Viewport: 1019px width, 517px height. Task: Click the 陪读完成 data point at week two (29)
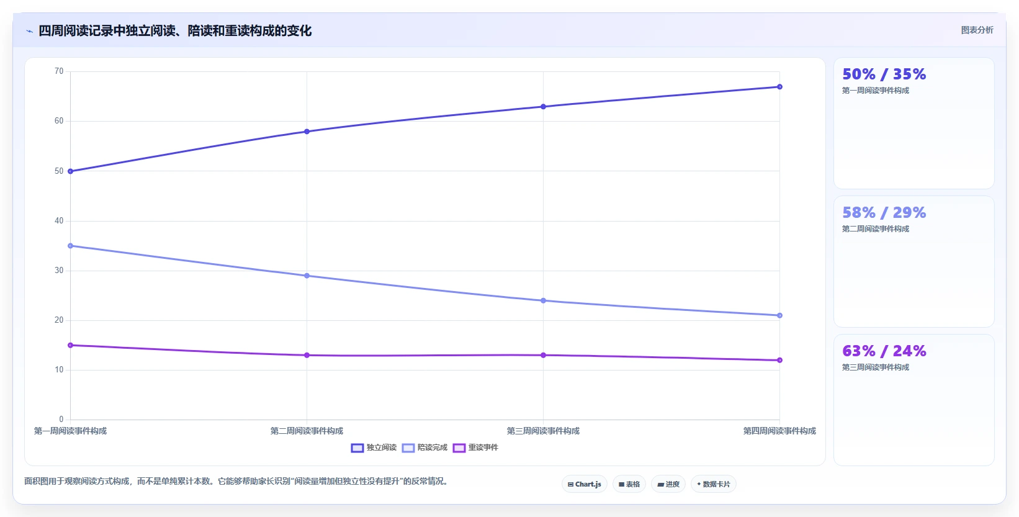307,276
